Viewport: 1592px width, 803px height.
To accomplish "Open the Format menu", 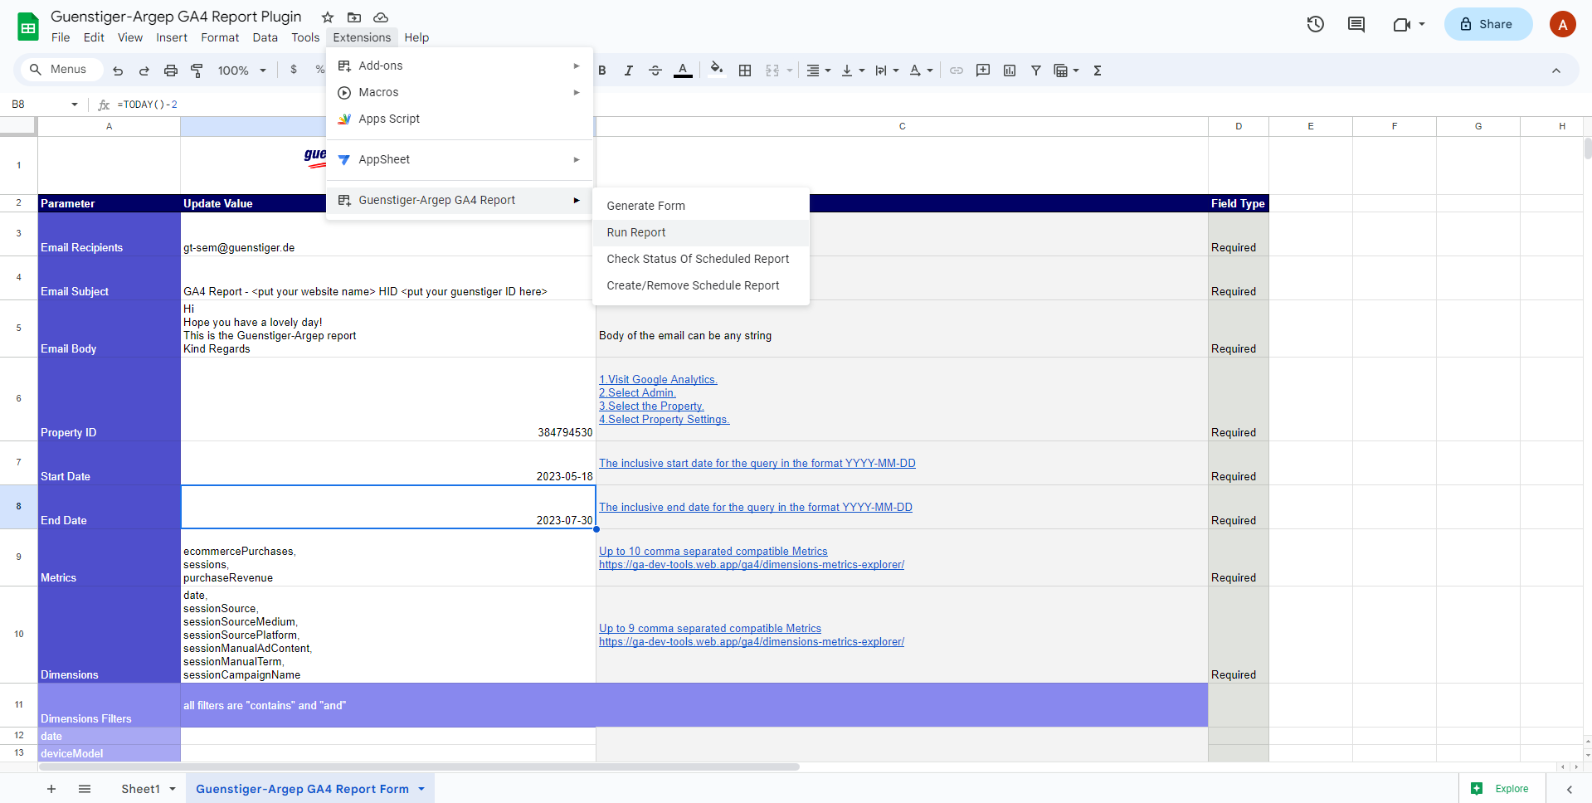I will [x=220, y=37].
